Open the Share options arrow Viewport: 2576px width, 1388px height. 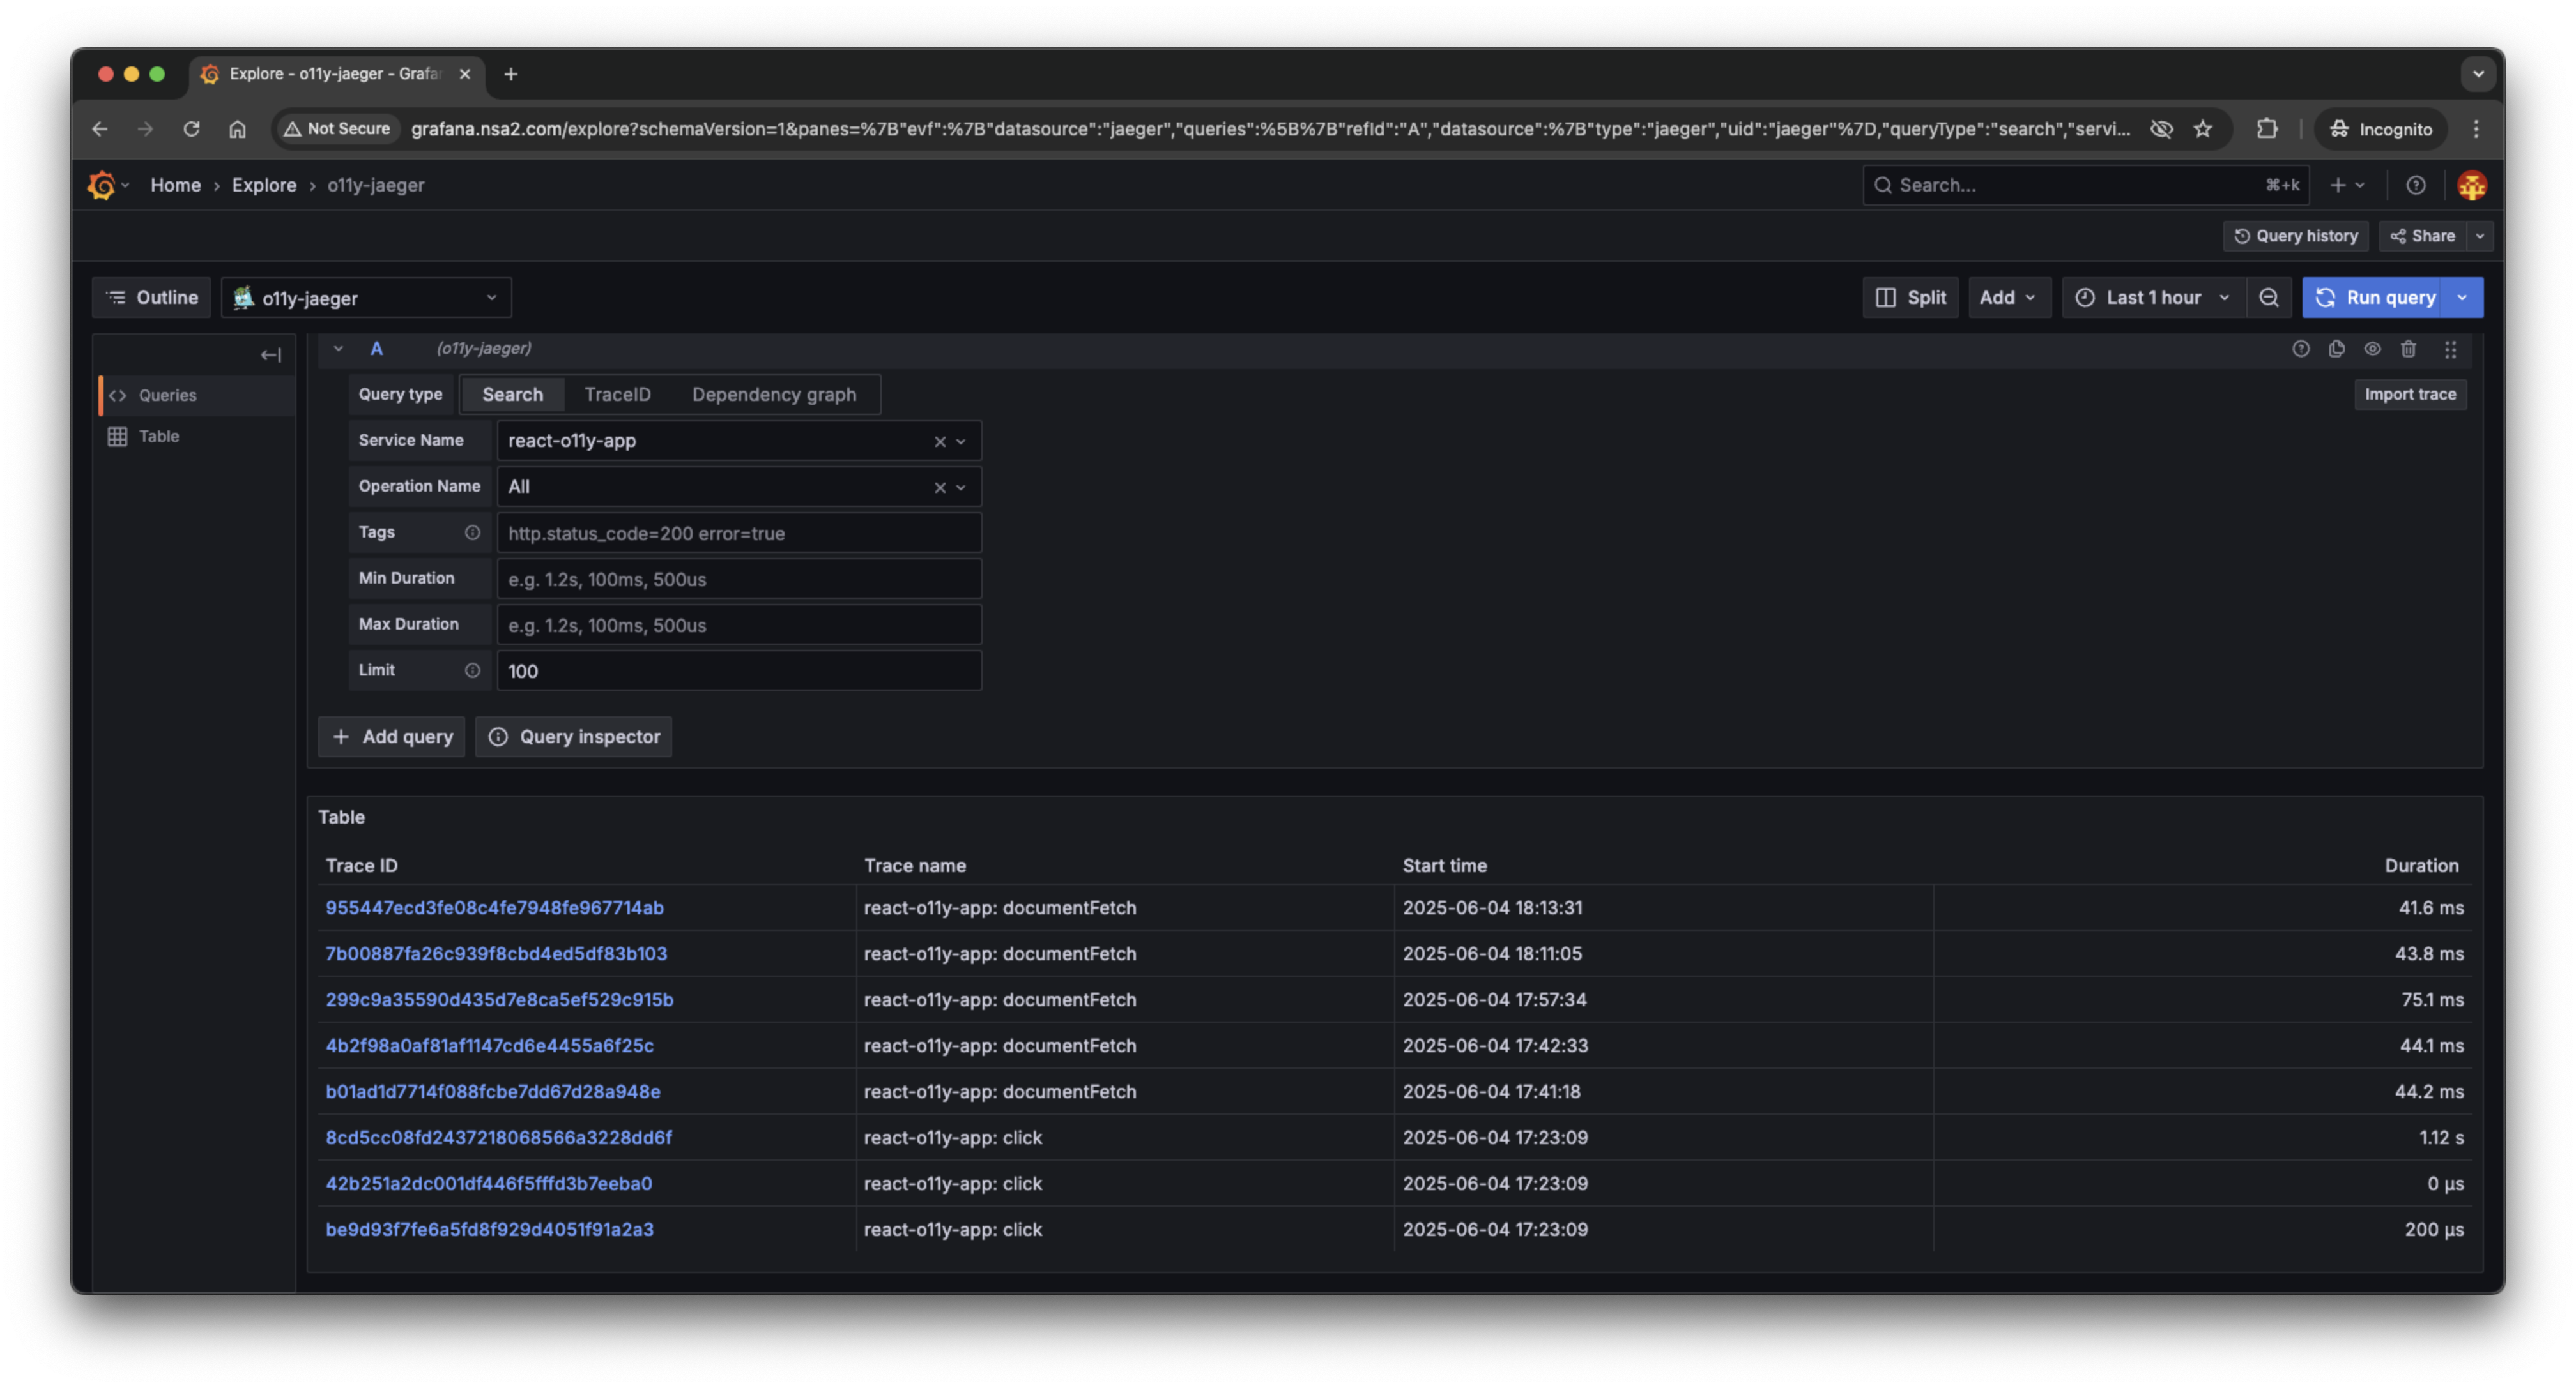2481,236
